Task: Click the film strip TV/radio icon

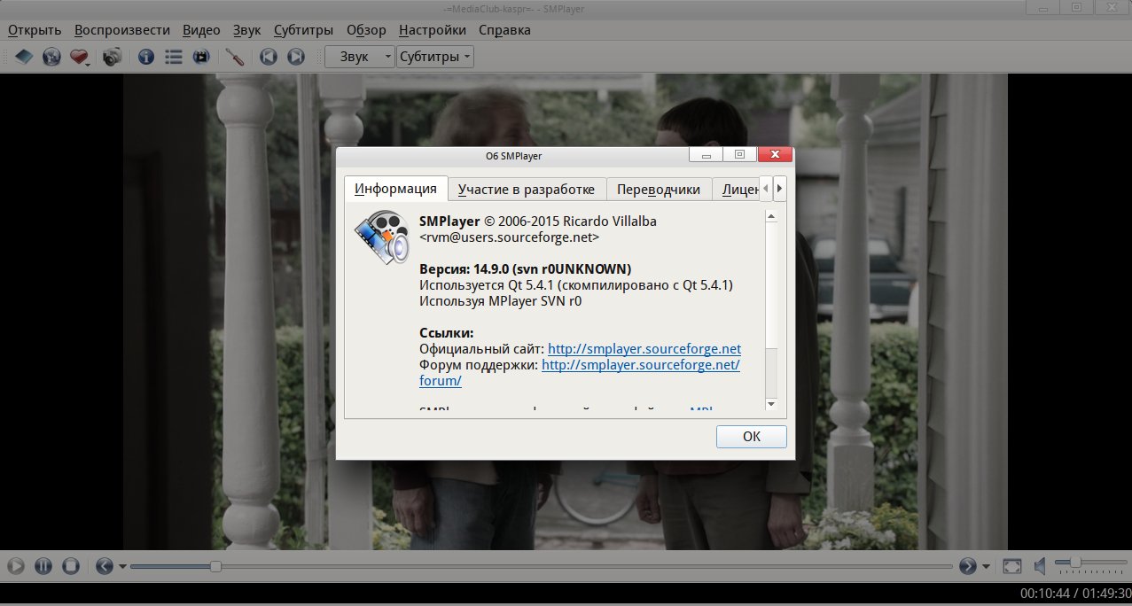Action: click(201, 57)
